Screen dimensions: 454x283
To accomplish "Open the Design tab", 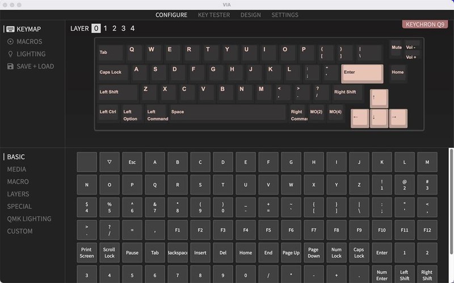I will 250,15.
